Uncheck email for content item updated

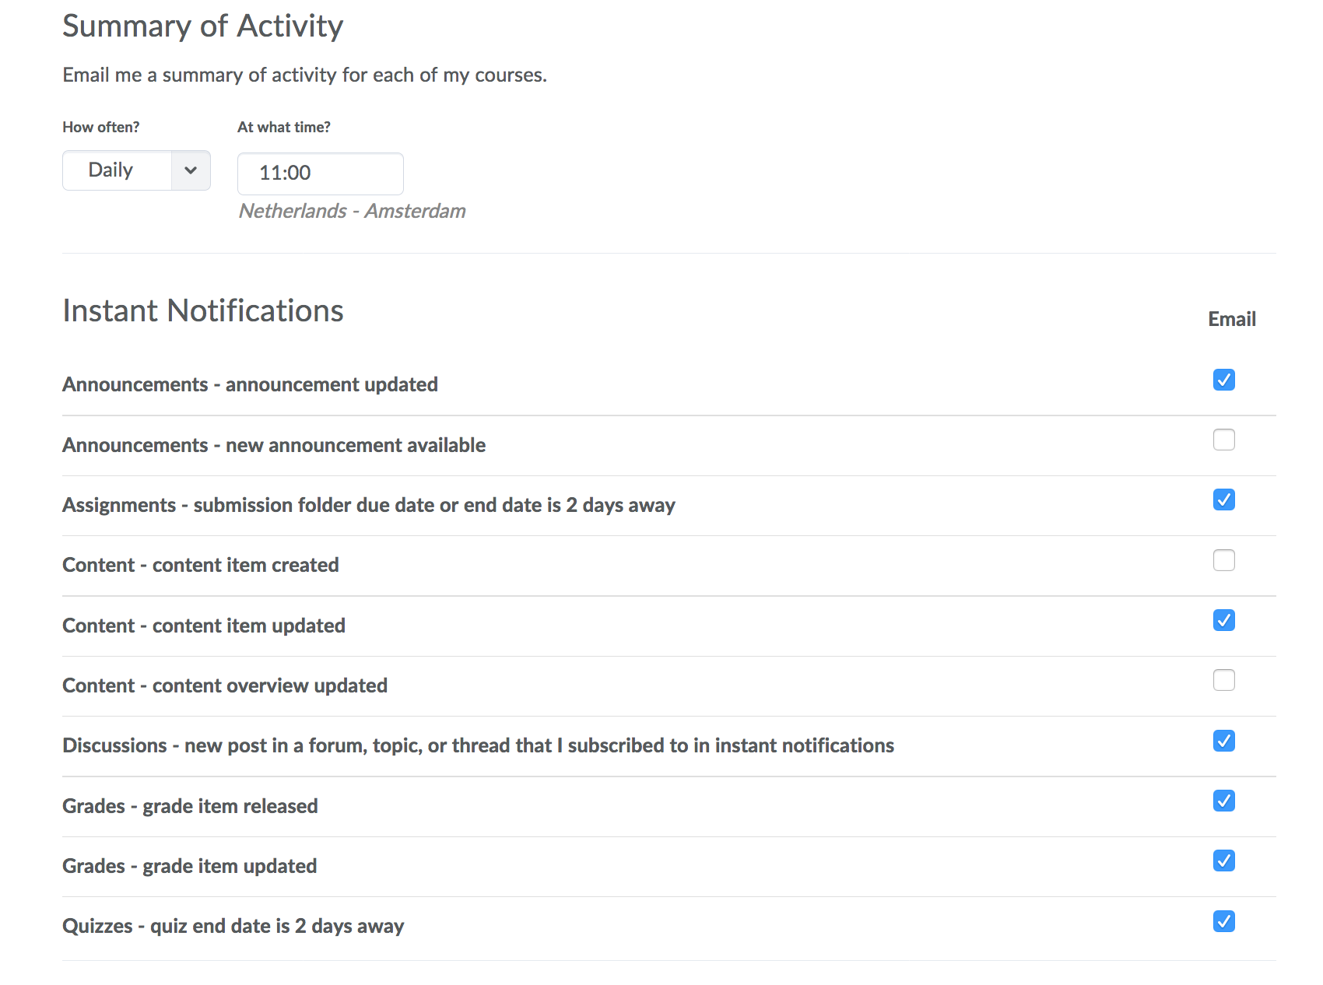tap(1223, 620)
